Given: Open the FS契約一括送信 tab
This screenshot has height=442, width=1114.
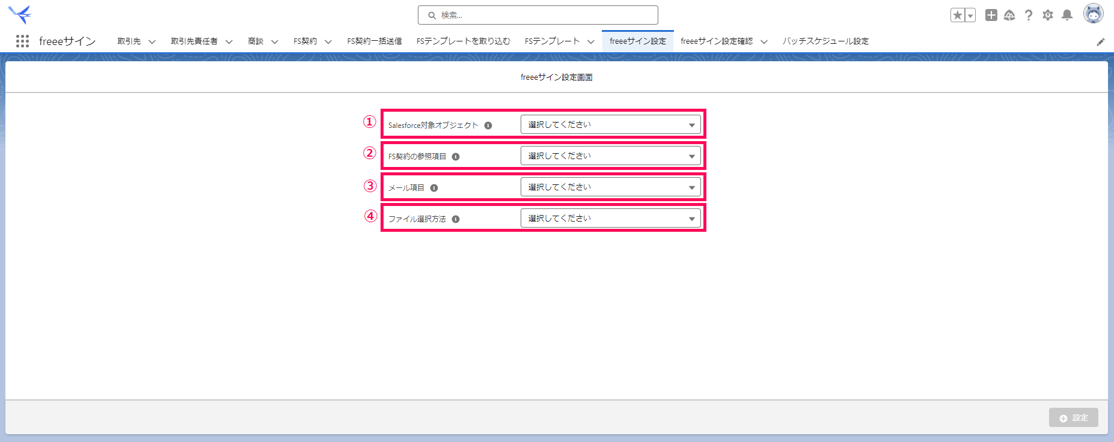Looking at the screenshot, I should (x=375, y=41).
